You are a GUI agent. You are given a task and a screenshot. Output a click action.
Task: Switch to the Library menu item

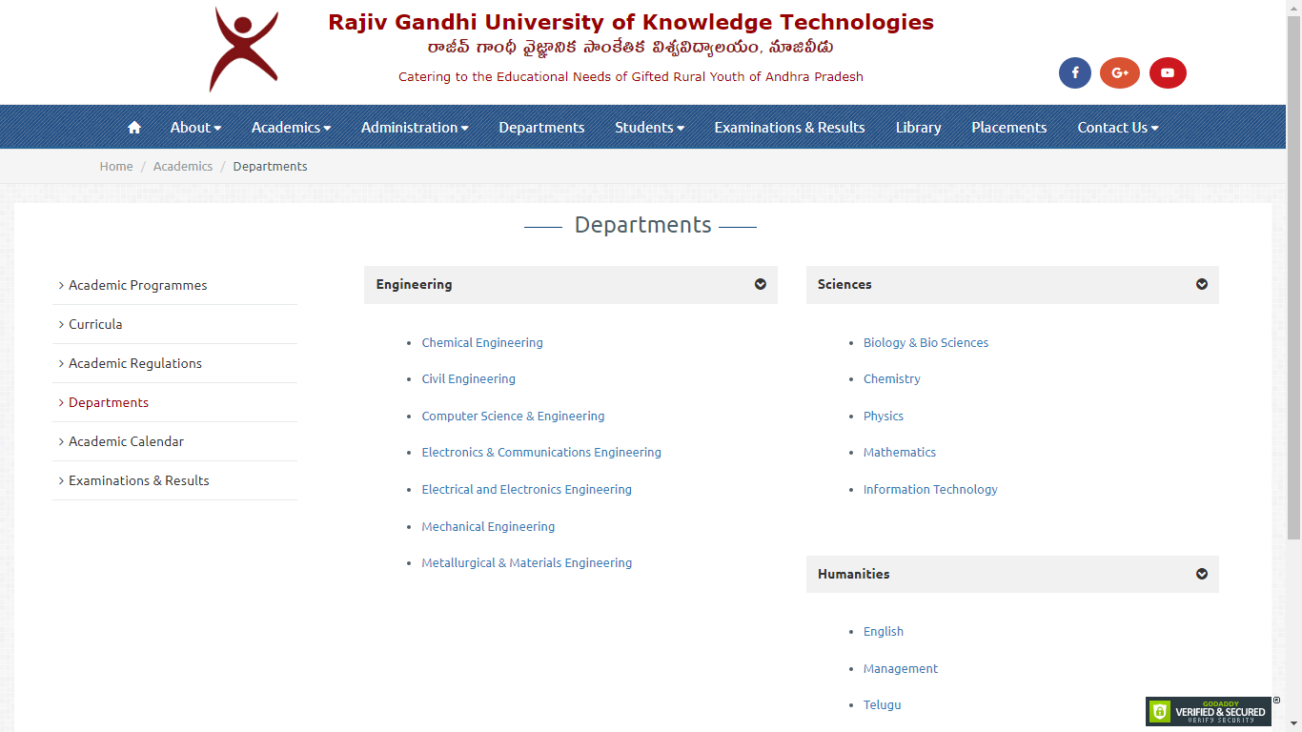point(917,127)
